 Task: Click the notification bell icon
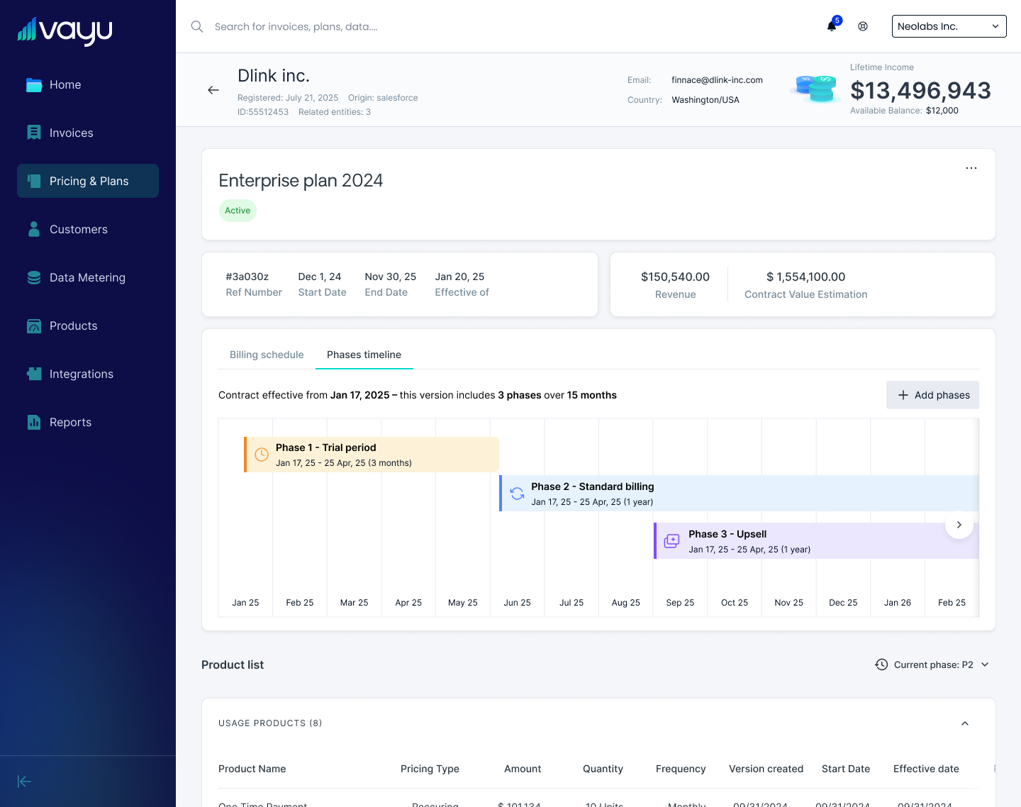(x=832, y=26)
